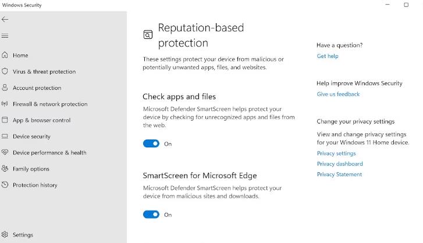
Task: Select App & browser control
Action: 41,120
